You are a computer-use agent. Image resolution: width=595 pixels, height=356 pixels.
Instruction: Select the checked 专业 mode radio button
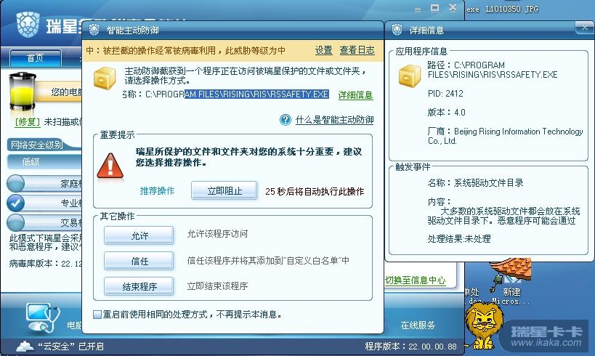point(15,203)
